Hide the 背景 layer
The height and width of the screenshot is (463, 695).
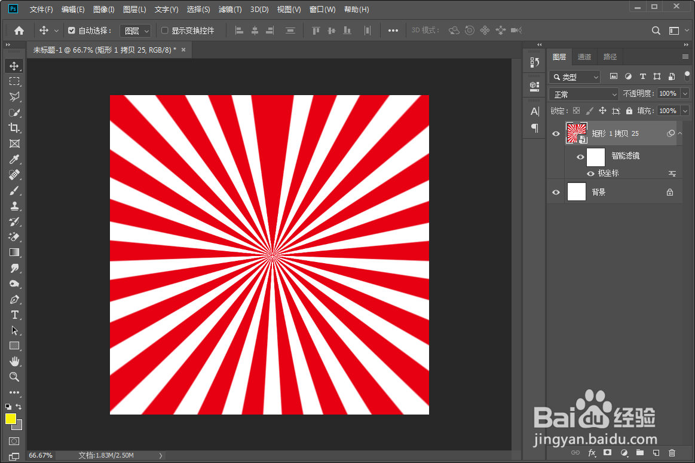click(556, 193)
